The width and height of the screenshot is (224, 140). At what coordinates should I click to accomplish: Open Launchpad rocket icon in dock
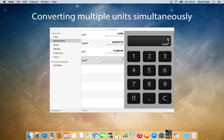pos(37,135)
